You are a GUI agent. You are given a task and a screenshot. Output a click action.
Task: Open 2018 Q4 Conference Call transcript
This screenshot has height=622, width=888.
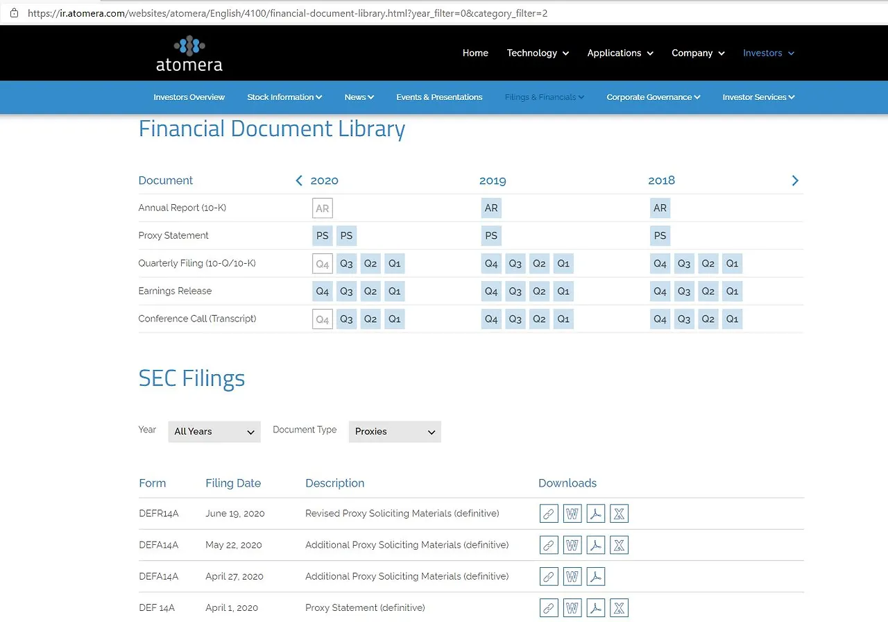click(660, 319)
